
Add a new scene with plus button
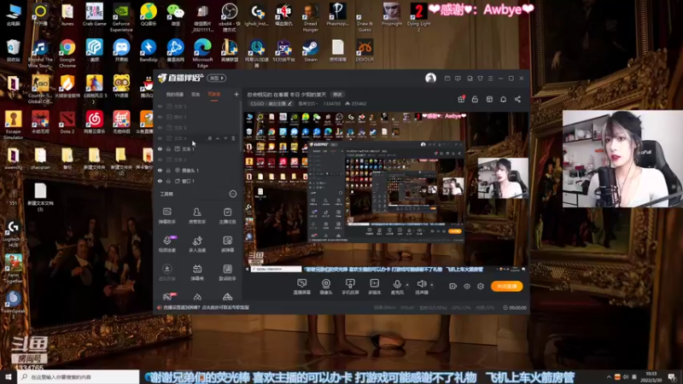pyautogui.click(x=236, y=94)
